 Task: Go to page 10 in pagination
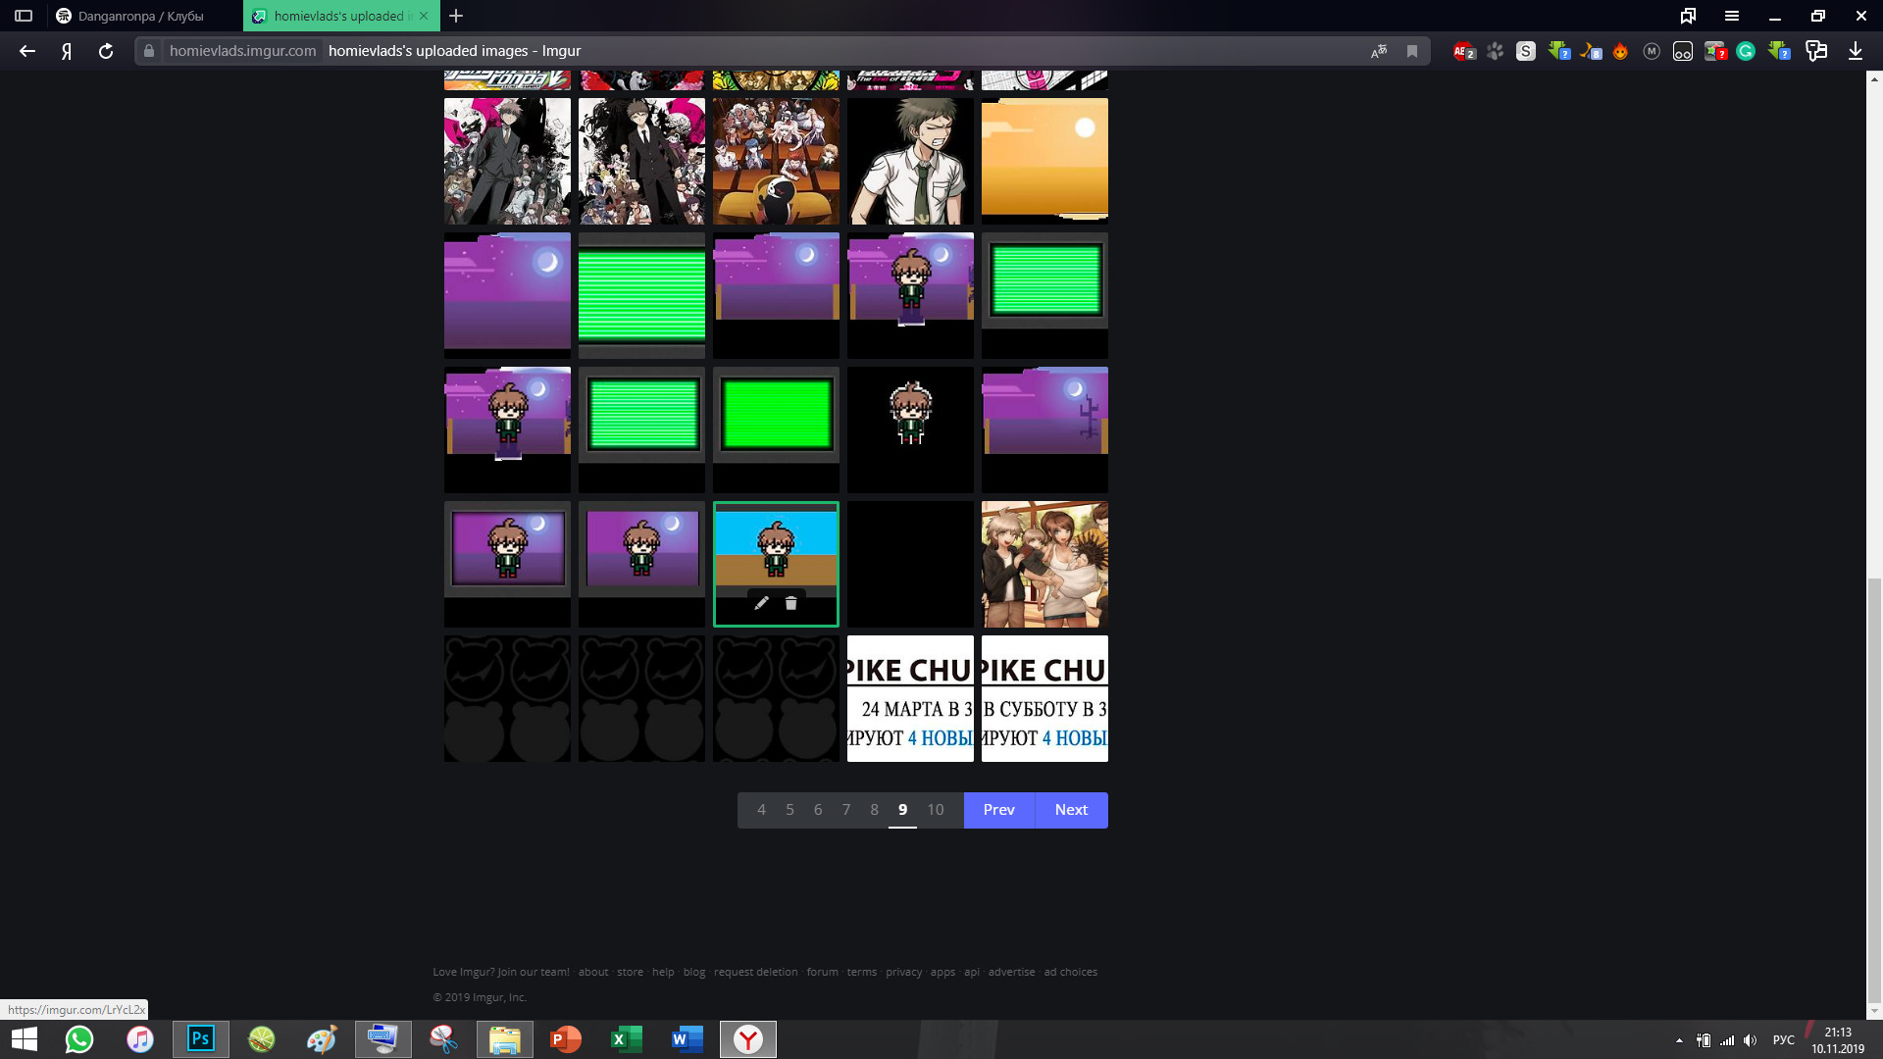(936, 810)
